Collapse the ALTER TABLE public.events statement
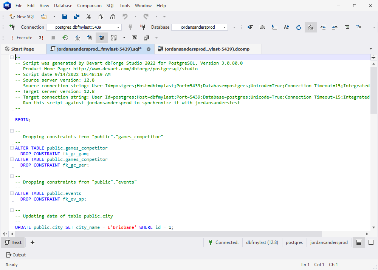378x270 pixels. tap(12, 193)
